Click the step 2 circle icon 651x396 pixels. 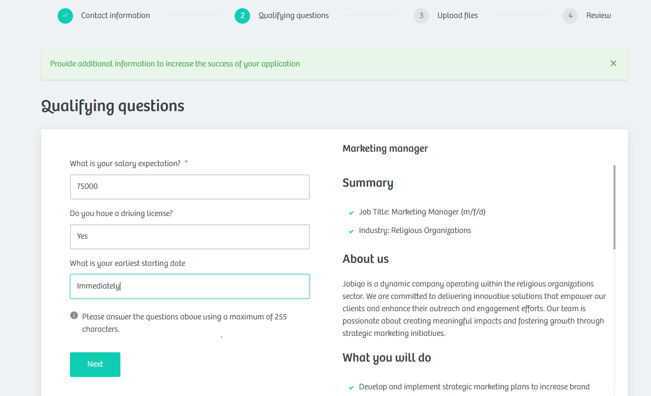(242, 16)
